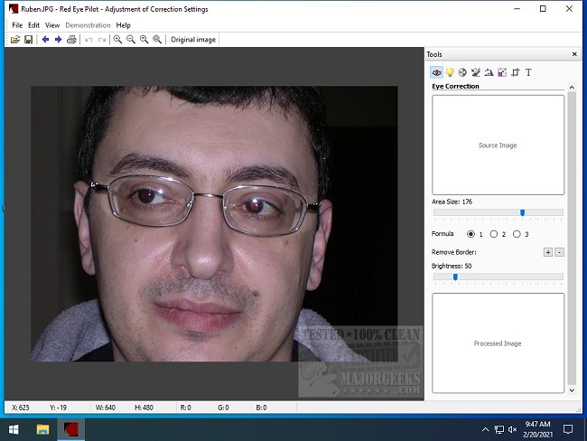Click the Remove Border plus button
This screenshot has height=441, width=587.
pos(547,252)
